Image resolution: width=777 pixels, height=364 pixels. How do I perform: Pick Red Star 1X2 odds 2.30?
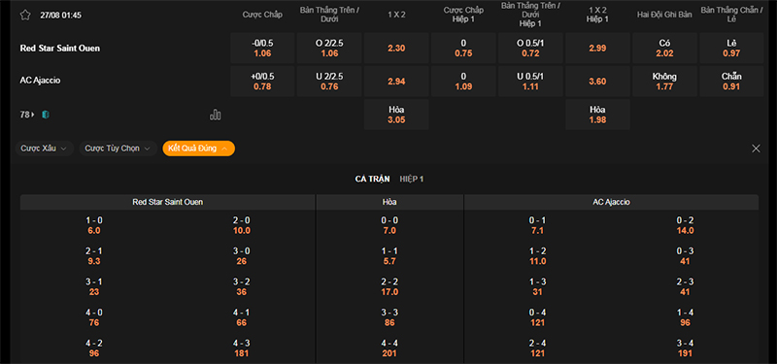tap(396, 48)
